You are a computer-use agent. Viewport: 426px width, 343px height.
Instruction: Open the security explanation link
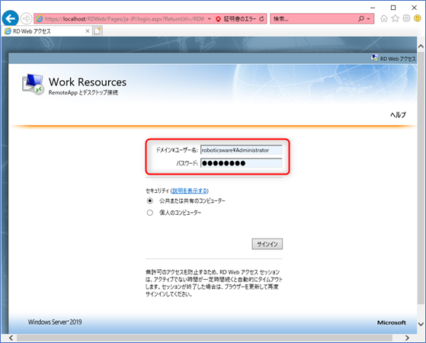pos(190,191)
